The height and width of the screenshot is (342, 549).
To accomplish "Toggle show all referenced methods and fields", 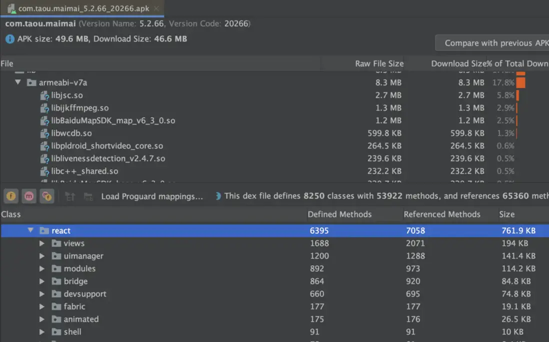I will click(47, 196).
